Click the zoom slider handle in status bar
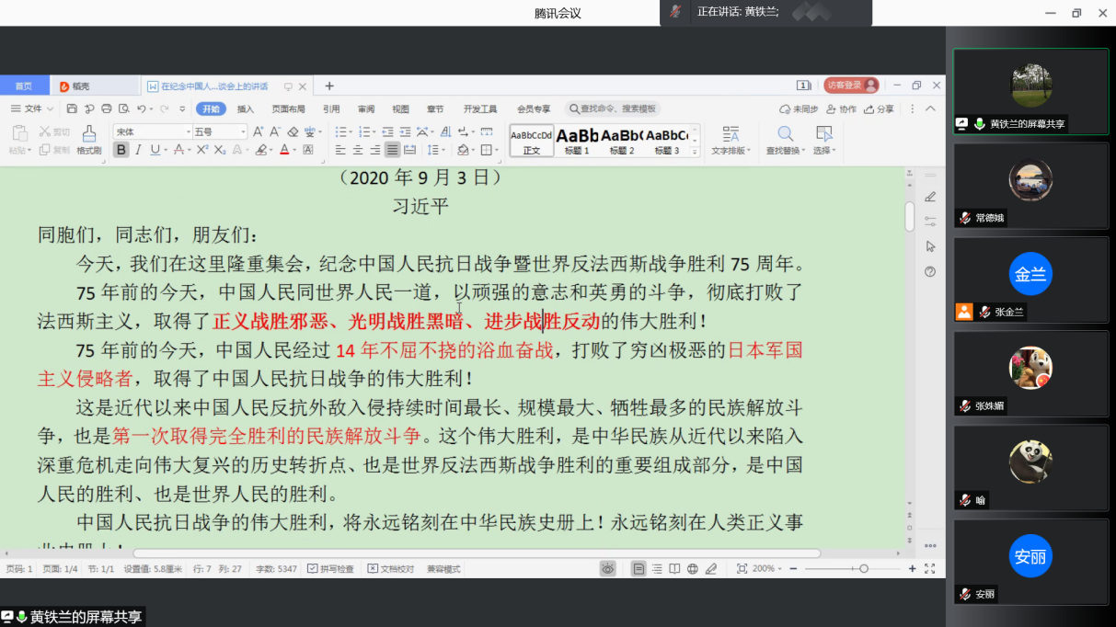 click(863, 569)
